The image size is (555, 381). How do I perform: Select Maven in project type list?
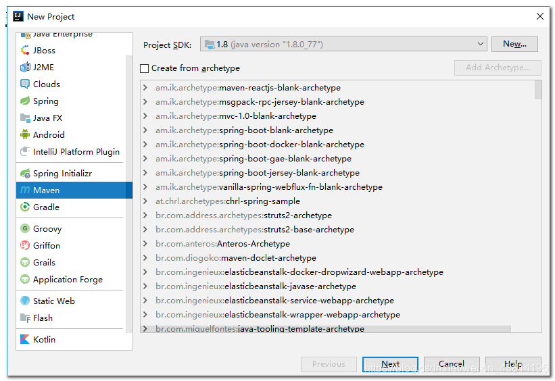pyautogui.click(x=74, y=190)
